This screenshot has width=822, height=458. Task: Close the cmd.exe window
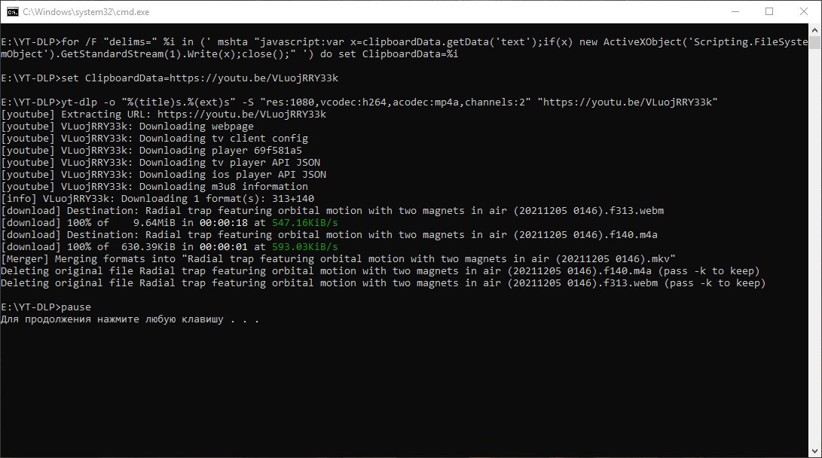(x=804, y=11)
